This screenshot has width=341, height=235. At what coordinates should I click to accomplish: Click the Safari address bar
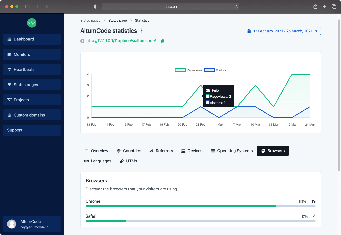click(x=170, y=7)
